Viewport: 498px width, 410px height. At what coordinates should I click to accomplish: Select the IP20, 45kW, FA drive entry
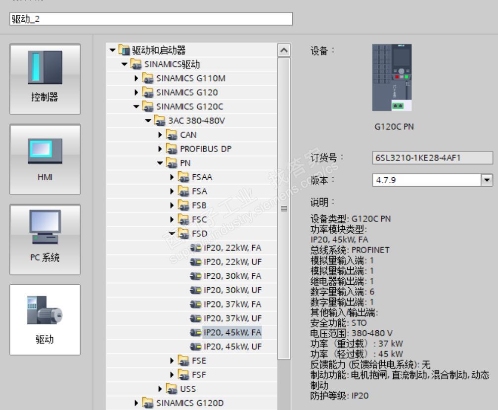click(x=232, y=332)
